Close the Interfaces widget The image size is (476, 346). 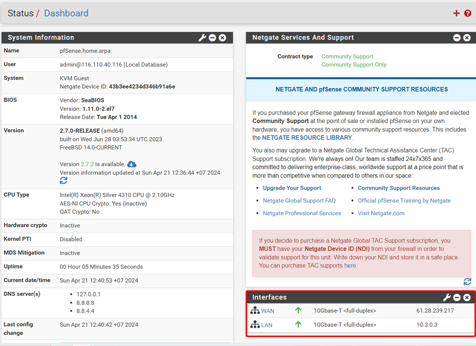[467, 297]
